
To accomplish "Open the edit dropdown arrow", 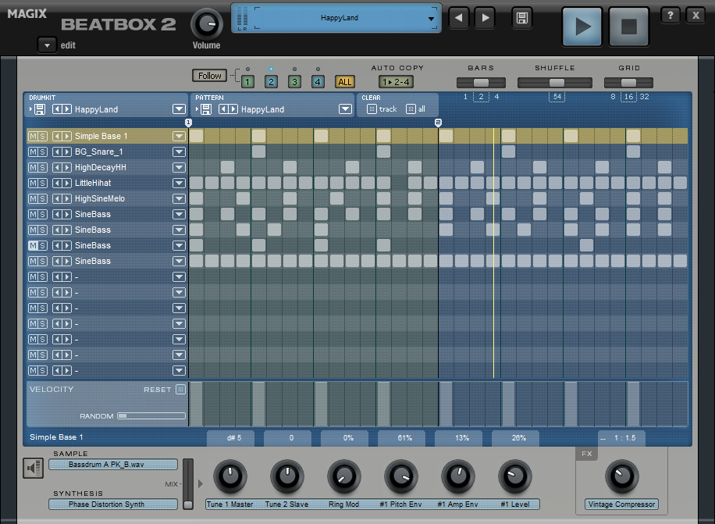I will click(47, 45).
